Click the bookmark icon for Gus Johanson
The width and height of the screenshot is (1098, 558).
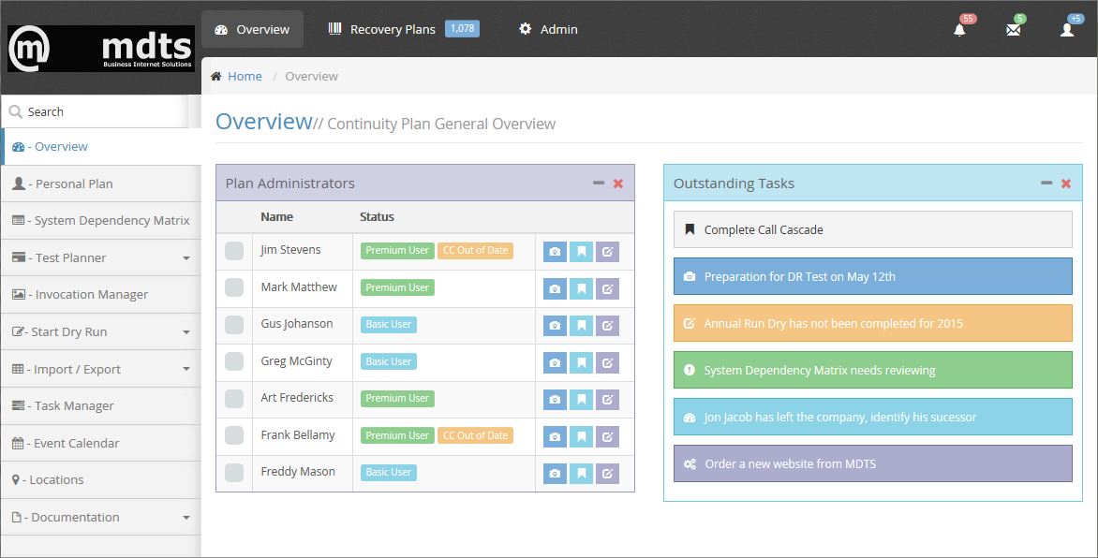581,326
